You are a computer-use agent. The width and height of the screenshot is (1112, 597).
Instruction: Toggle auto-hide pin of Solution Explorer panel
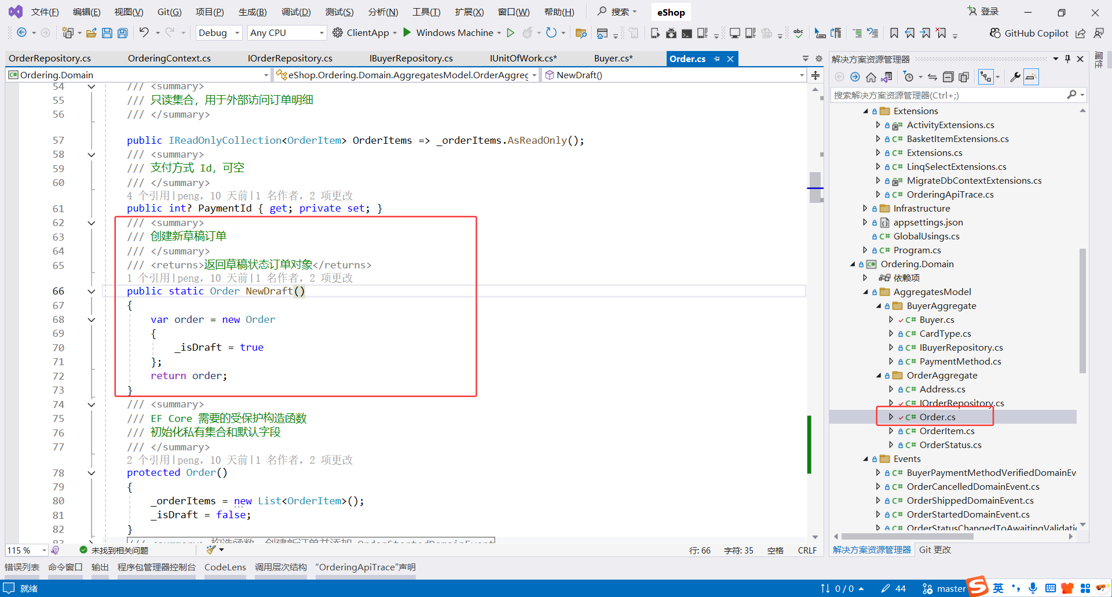(1067, 59)
